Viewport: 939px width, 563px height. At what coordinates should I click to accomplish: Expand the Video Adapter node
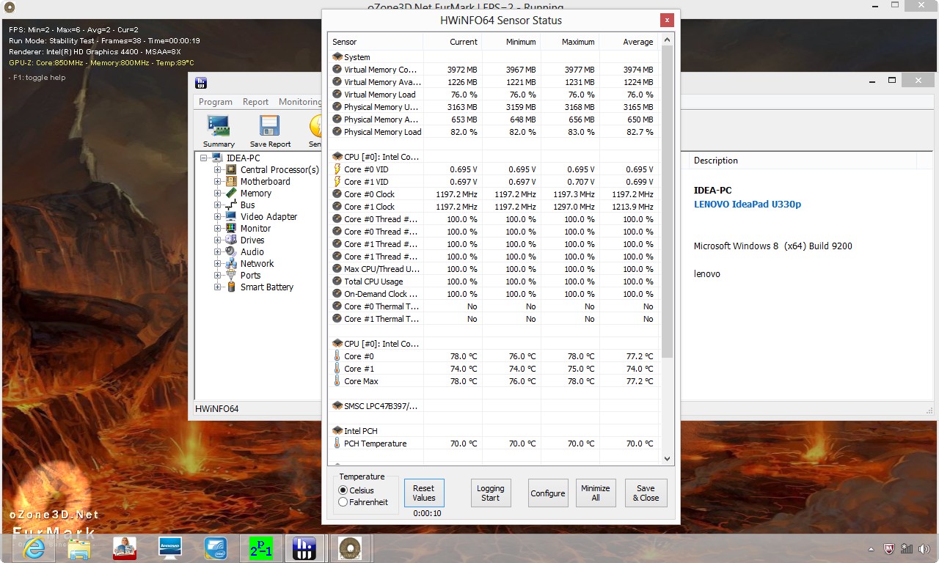pos(218,217)
